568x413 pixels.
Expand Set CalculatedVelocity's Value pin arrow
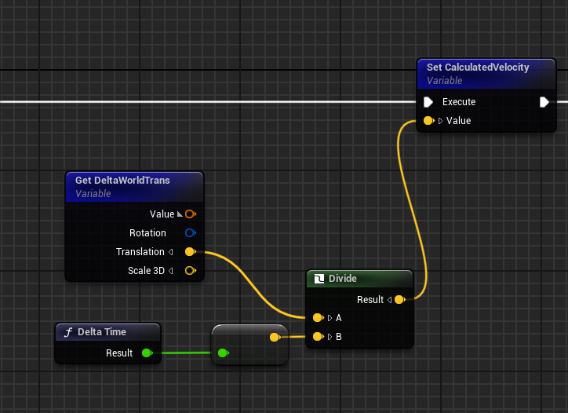tap(440, 121)
